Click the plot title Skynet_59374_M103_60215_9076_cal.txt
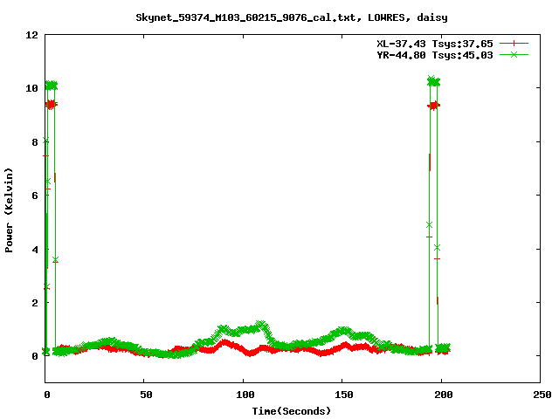 click(x=245, y=17)
